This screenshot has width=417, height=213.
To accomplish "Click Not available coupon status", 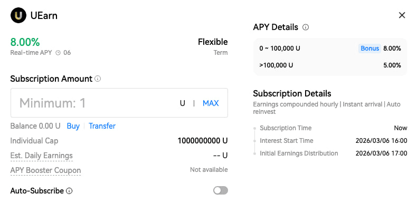I will tap(209, 170).
